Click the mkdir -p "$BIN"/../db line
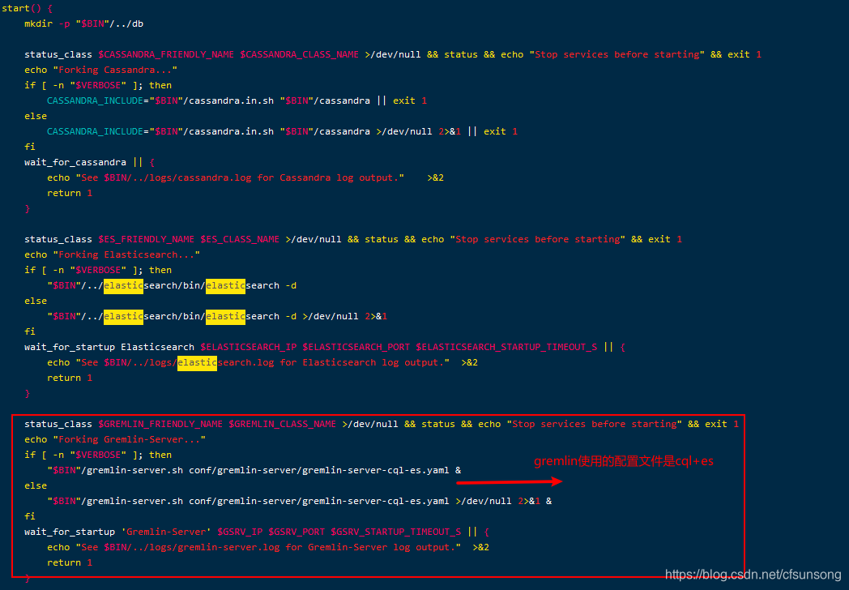The width and height of the screenshot is (849, 590). tap(84, 24)
